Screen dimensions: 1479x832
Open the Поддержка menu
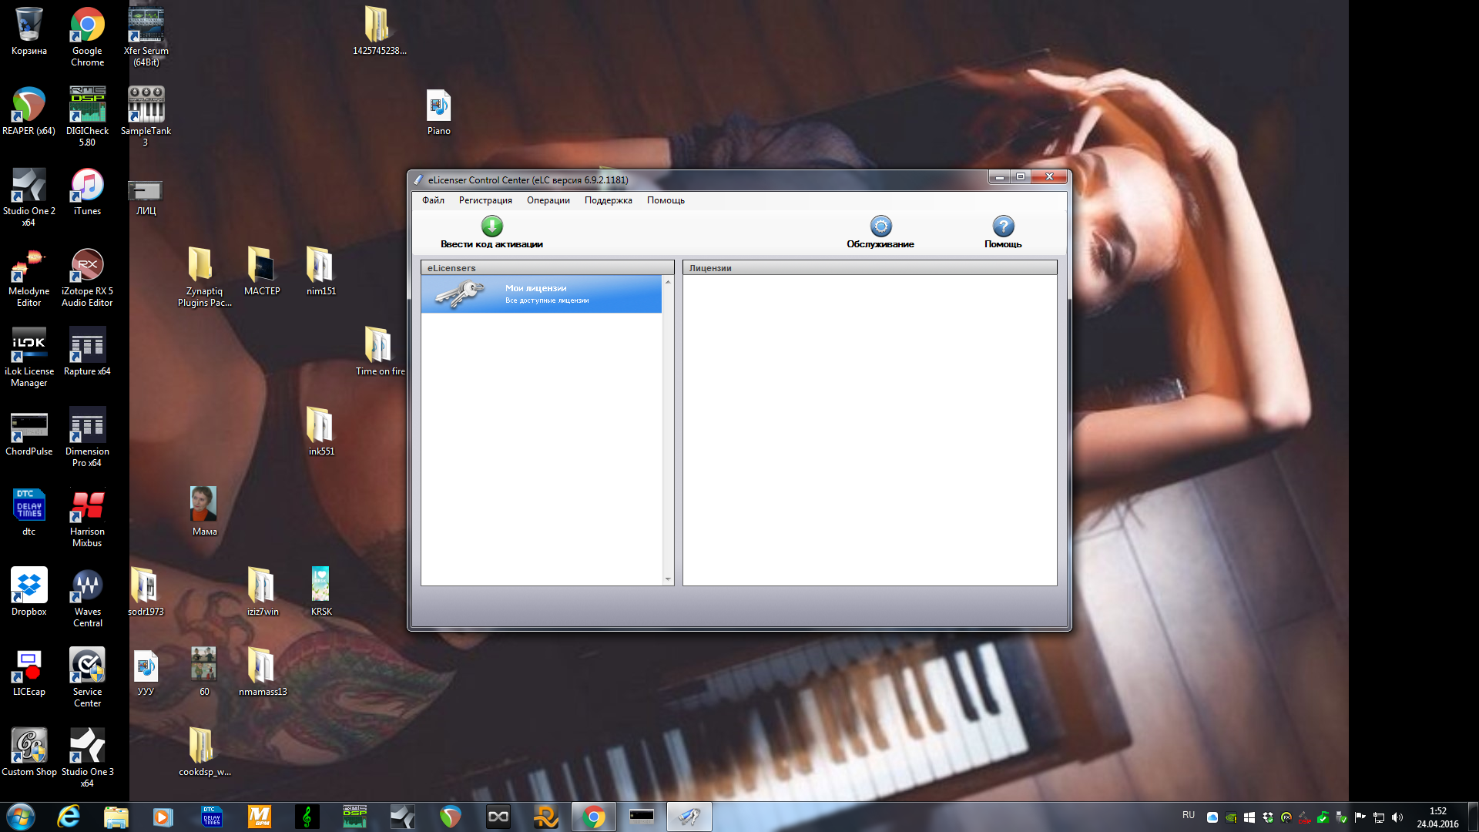608,200
